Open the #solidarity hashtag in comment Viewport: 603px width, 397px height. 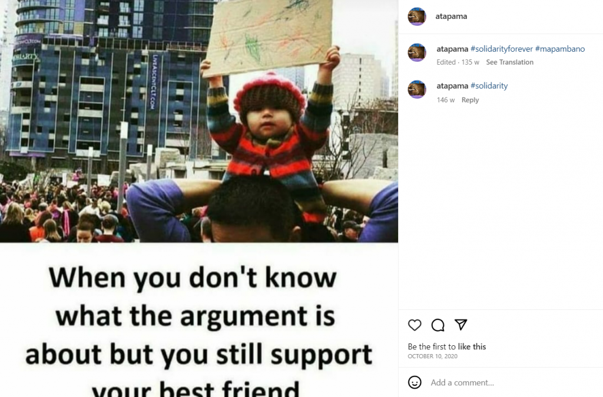[x=489, y=86]
